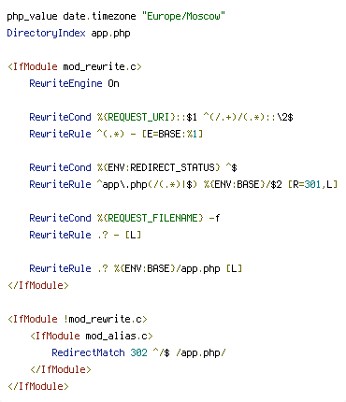Click the %{ENV:REDIRECT_STATUS} variable
Screen dimensions: 346x402
pos(159,167)
